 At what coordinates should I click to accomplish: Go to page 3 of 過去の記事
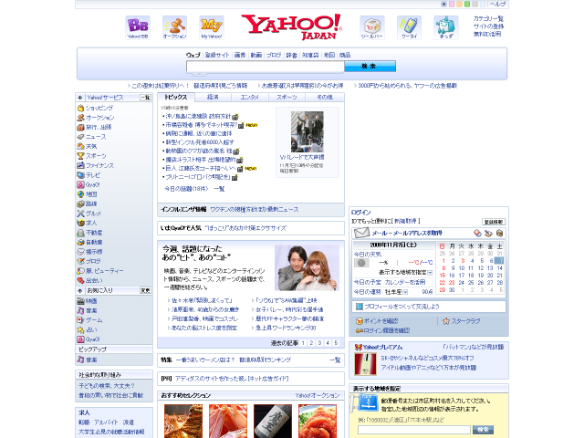click(x=319, y=343)
